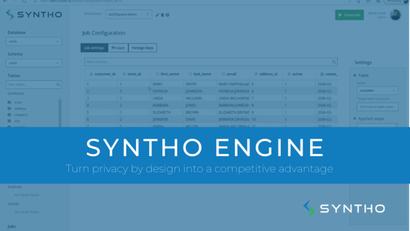Click the store_id column type icon
The image size is (410, 231).
(x=124, y=74)
